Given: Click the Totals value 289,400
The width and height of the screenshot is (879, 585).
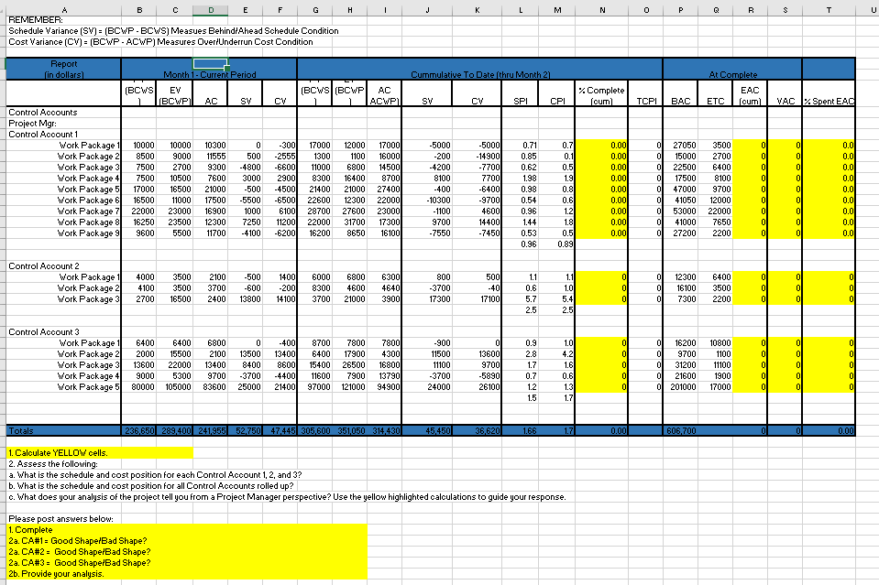Looking at the screenshot, I should tap(175, 431).
